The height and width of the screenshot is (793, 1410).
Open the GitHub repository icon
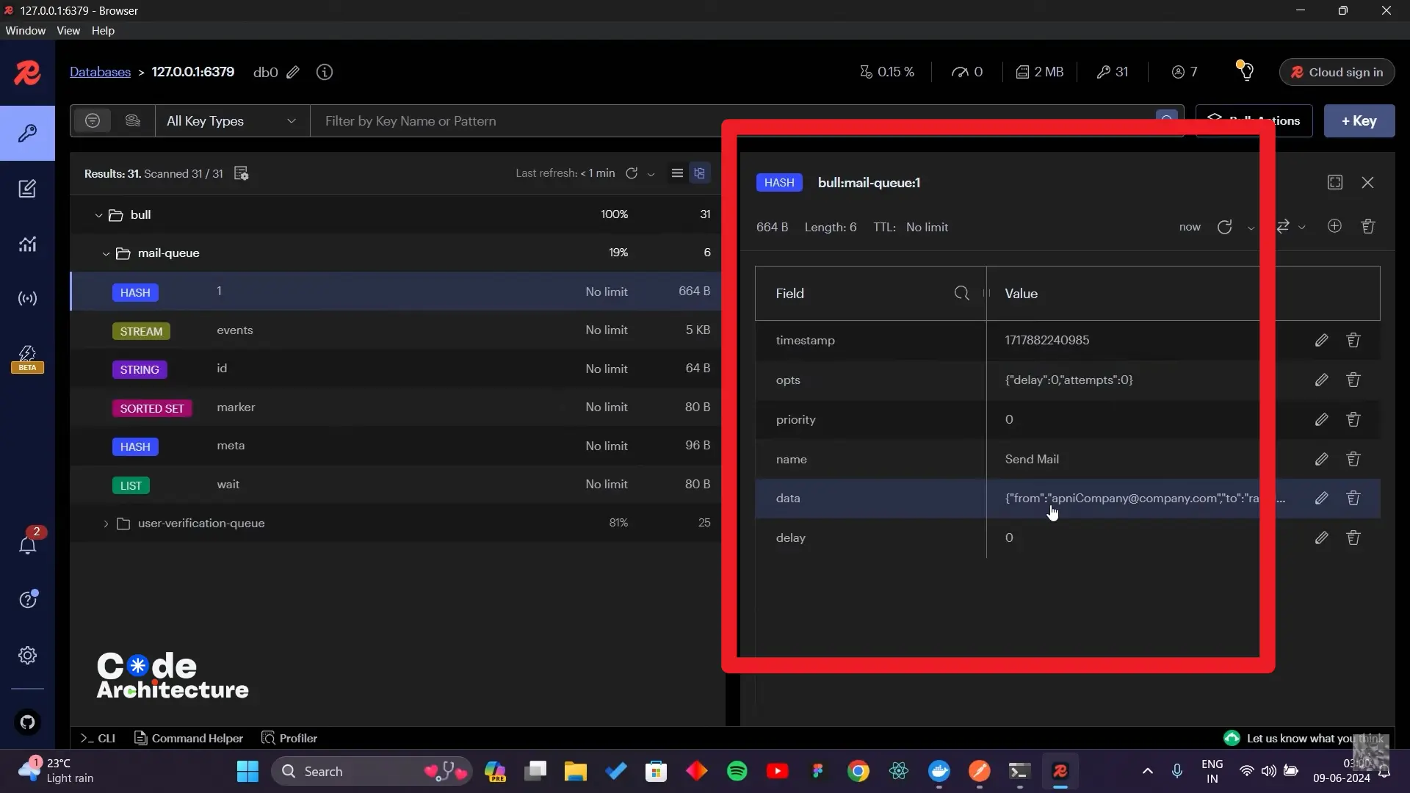[27, 722]
